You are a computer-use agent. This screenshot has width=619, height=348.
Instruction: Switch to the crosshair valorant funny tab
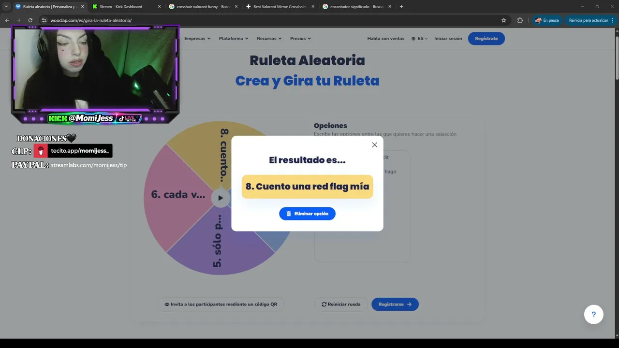click(x=203, y=7)
